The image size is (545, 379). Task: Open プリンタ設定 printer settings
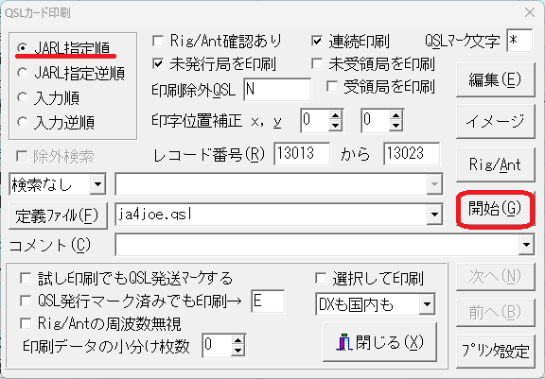(x=495, y=351)
